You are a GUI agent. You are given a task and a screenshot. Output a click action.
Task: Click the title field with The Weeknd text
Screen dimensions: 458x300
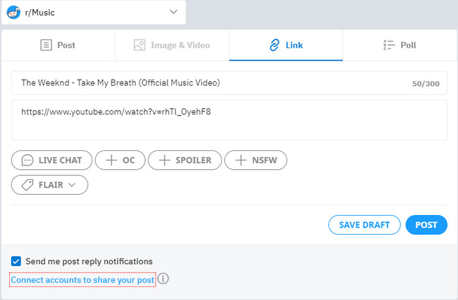pyautogui.click(x=229, y=83)
